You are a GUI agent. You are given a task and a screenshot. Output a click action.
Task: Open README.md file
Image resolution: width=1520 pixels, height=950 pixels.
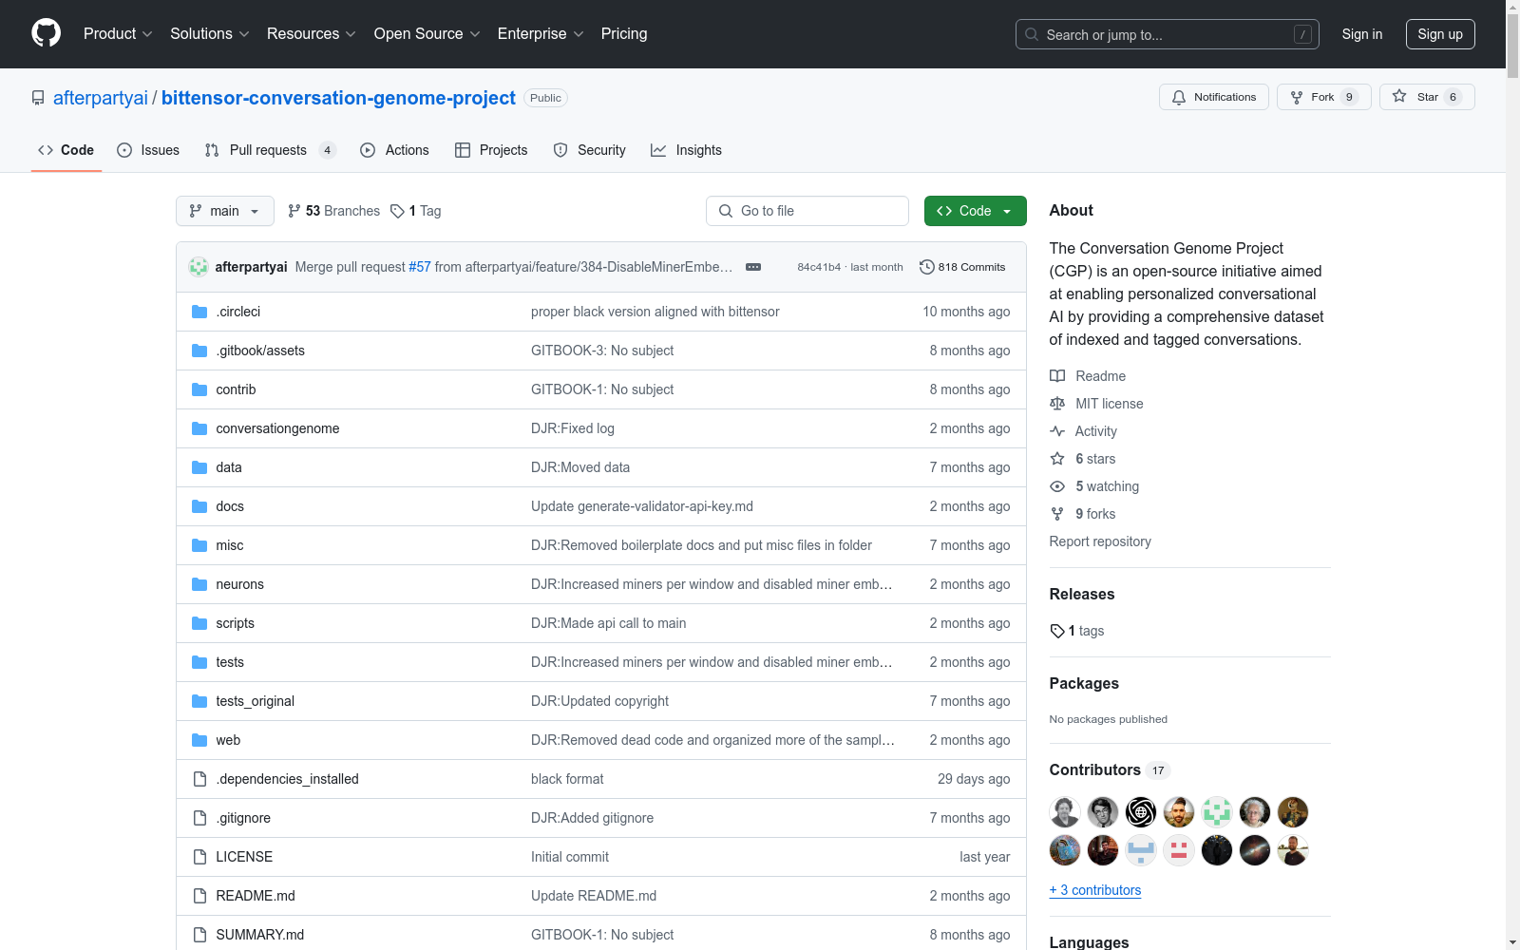point(256,896)
